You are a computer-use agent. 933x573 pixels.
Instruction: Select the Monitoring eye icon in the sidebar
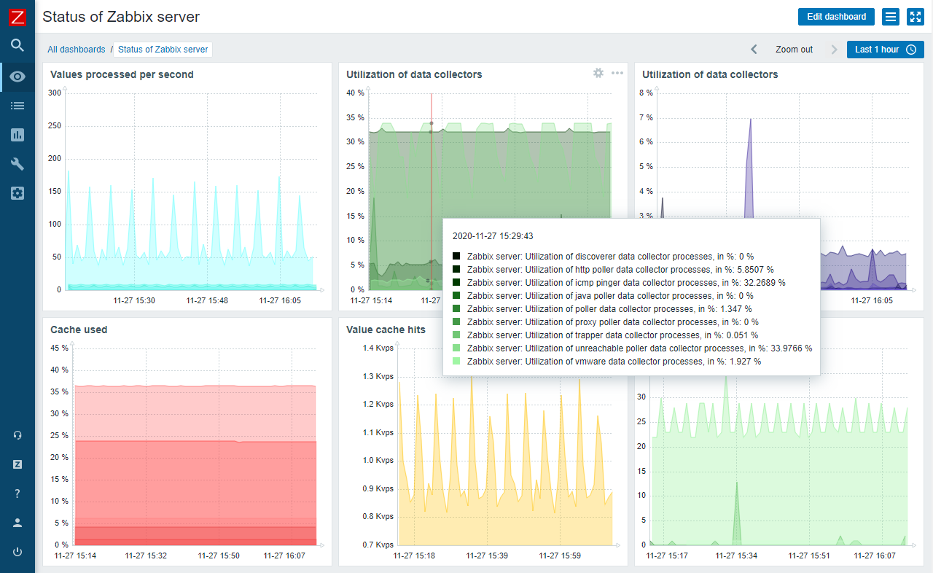click(17, 76)
